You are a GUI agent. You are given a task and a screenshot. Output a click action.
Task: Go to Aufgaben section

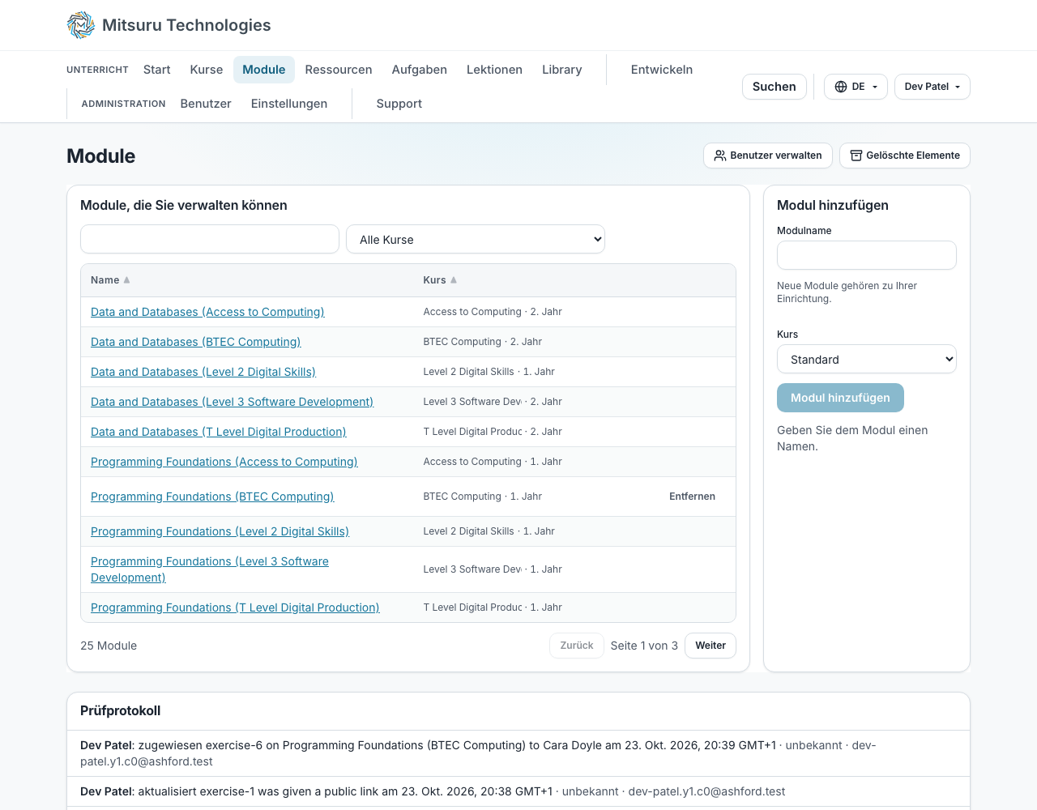click(420, 70)
